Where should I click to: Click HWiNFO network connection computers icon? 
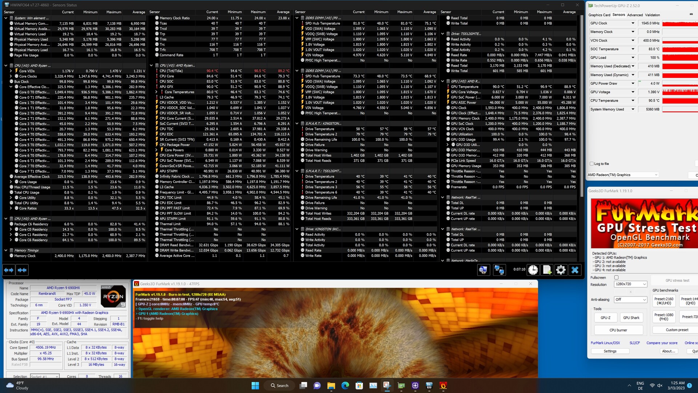[499, 270]
